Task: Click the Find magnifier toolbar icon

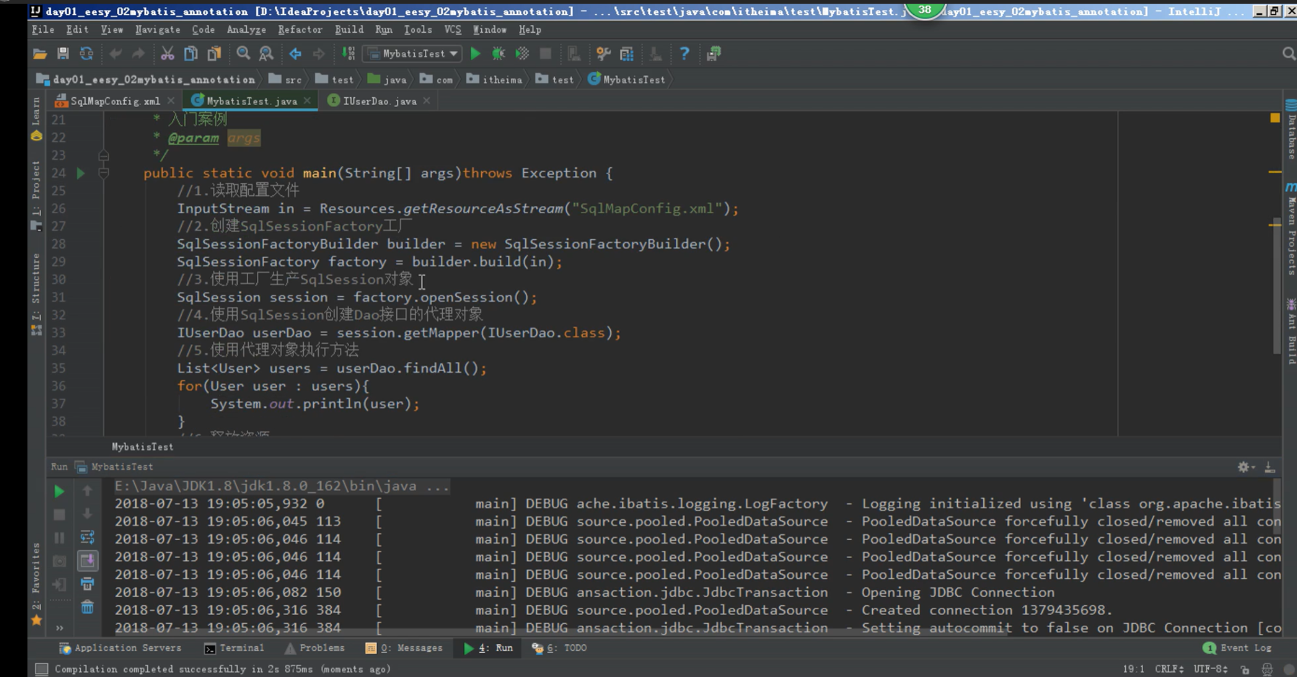Action: [243, 53]
